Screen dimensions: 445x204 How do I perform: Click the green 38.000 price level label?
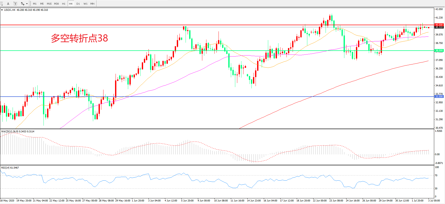439,51
